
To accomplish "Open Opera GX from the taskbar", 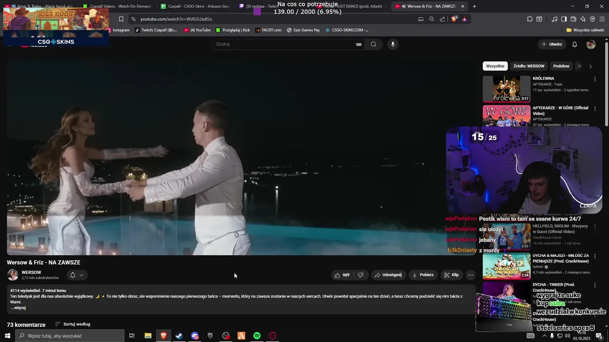I will (273, 336).
